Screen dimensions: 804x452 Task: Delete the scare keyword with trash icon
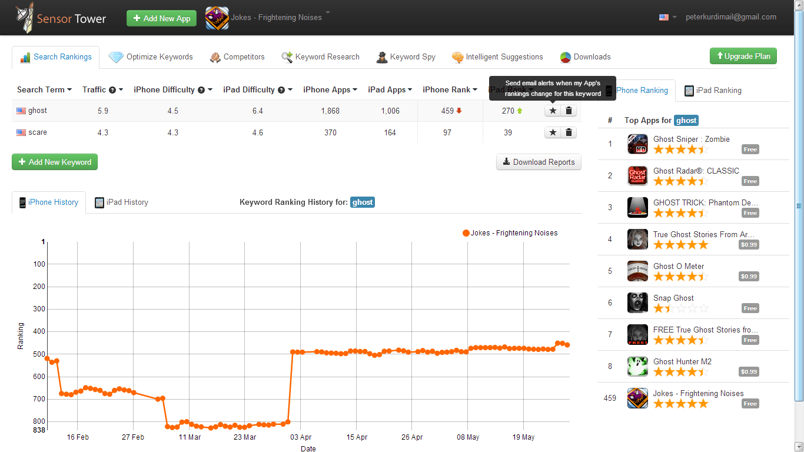click(569, 132)
